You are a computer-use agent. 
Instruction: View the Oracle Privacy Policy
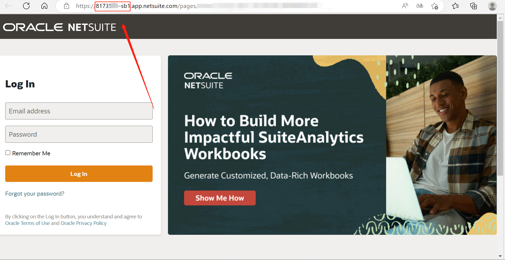[x=83, y=223]
